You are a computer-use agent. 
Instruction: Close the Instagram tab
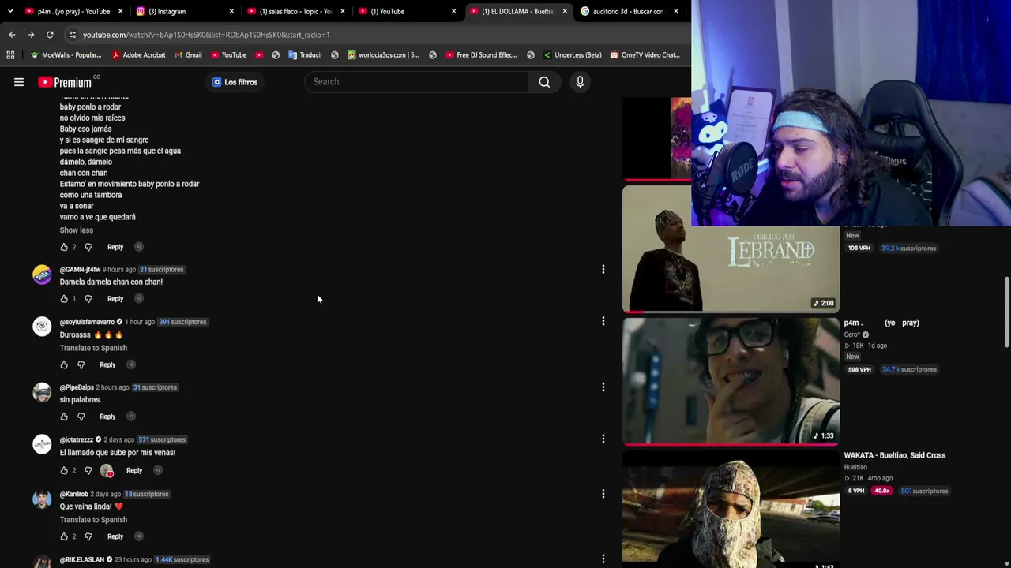[231, 11]
